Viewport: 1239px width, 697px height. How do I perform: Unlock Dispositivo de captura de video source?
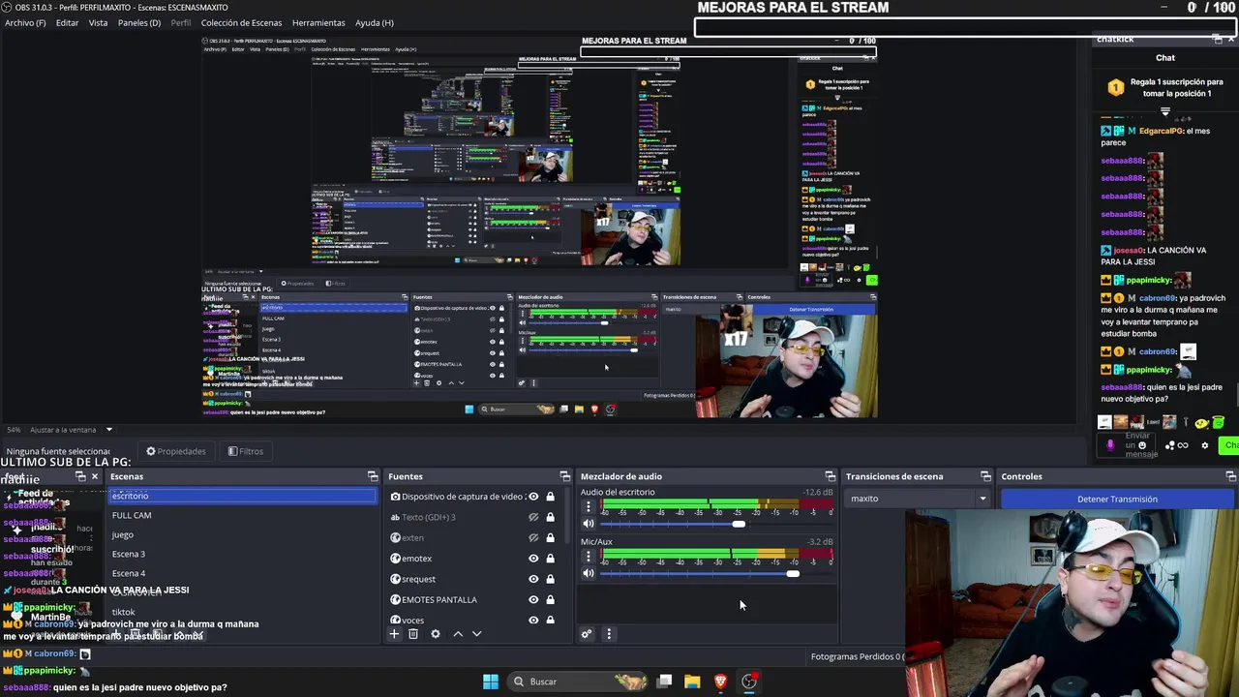point(550,497)
